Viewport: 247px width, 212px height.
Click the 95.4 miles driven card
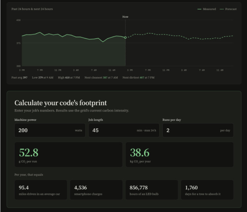[41, 190]
